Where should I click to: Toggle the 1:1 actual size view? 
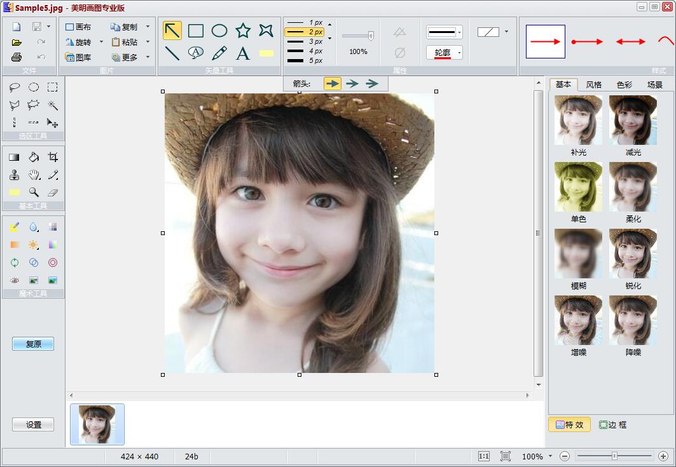tap(483, 456)
